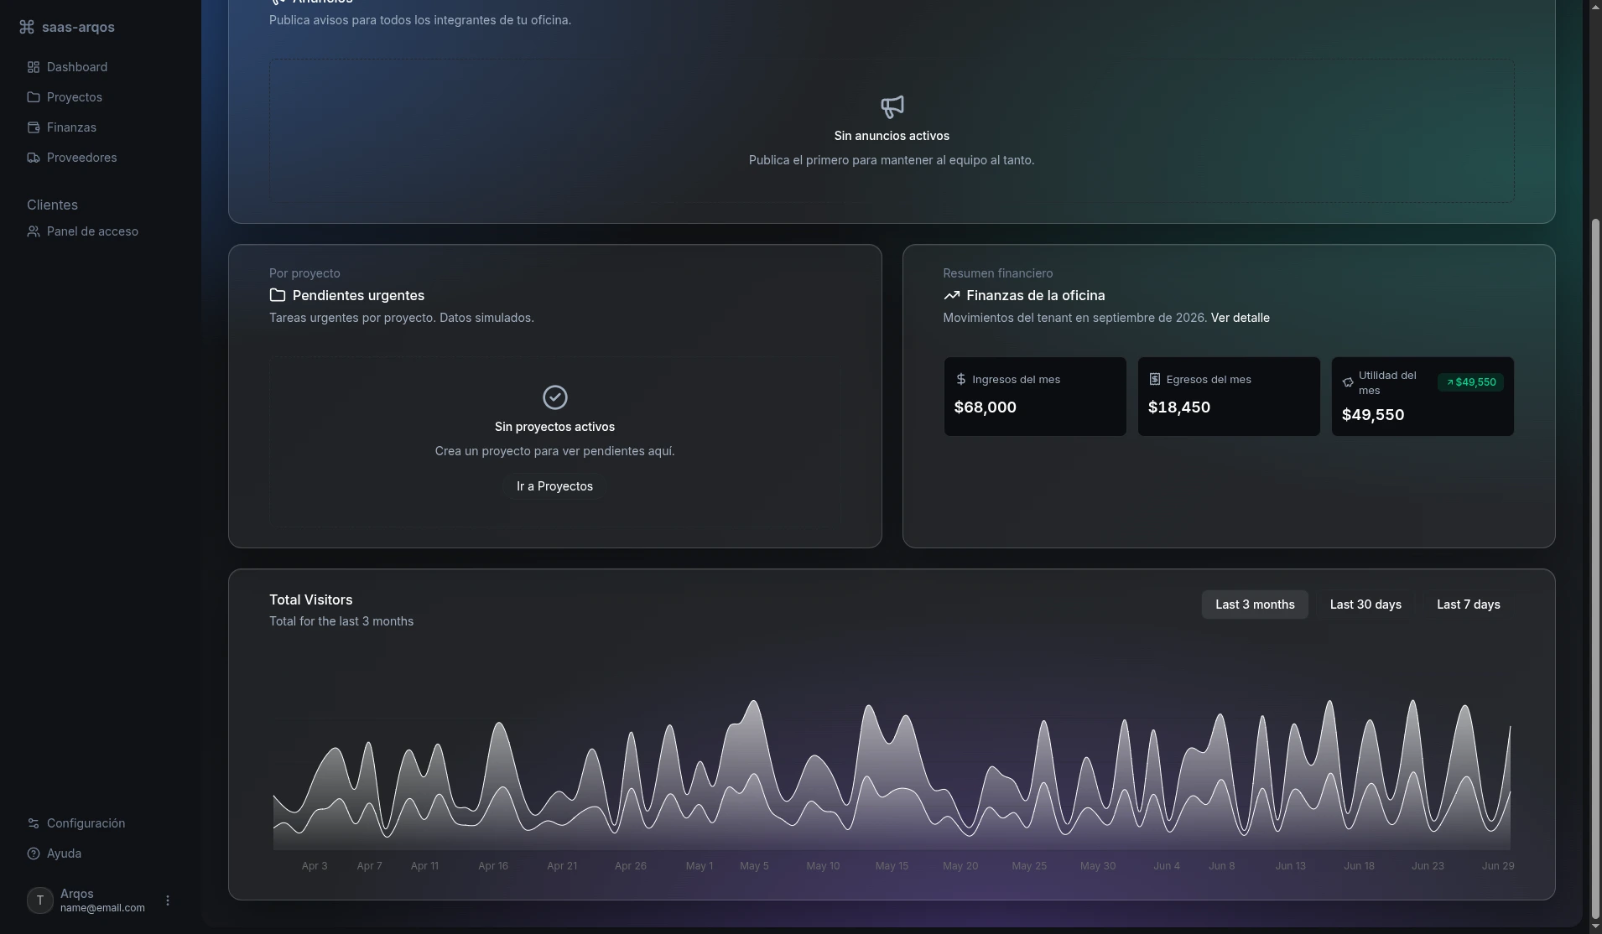This screenshot has width=1602, height=934.
Task: Open Finanzas in the sidebar
Action: (101, 127)
